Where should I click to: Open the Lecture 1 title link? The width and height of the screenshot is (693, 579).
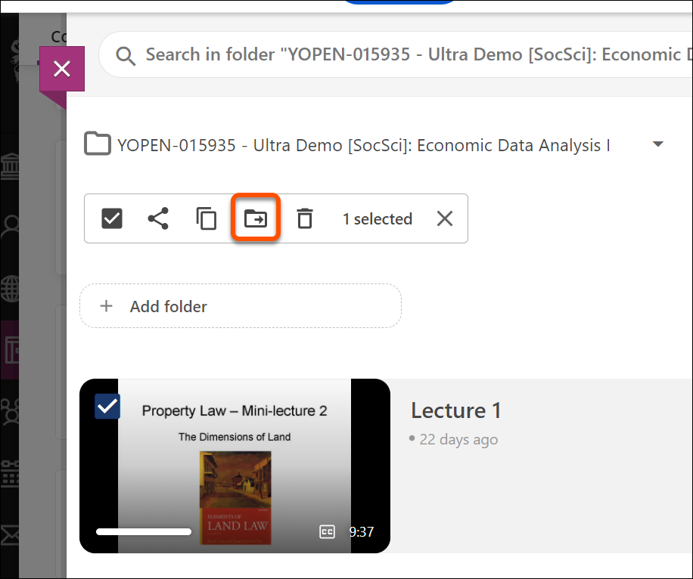click(x=455, y=410)
